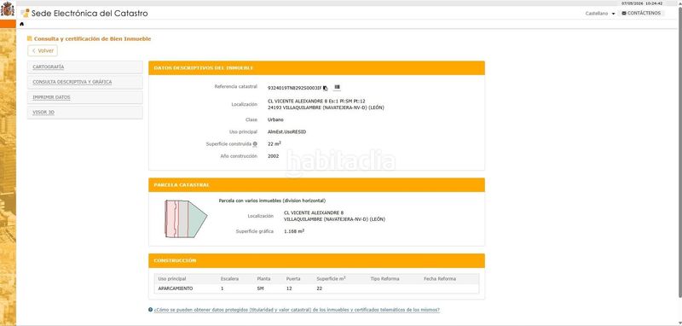Open the Castellano language dropdown

[x=600, y=14]
